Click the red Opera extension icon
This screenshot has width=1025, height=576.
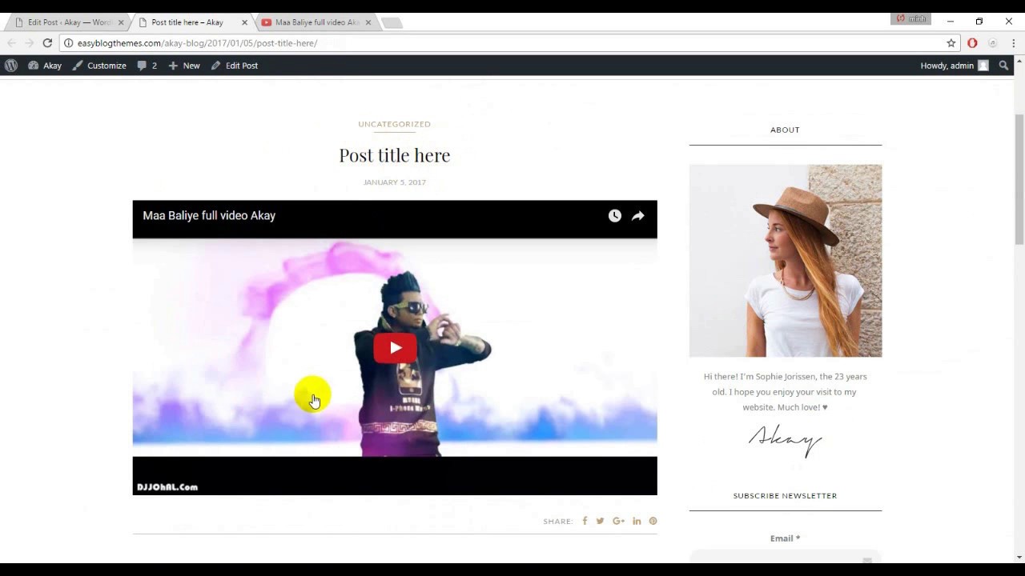[x=972, y=43]
